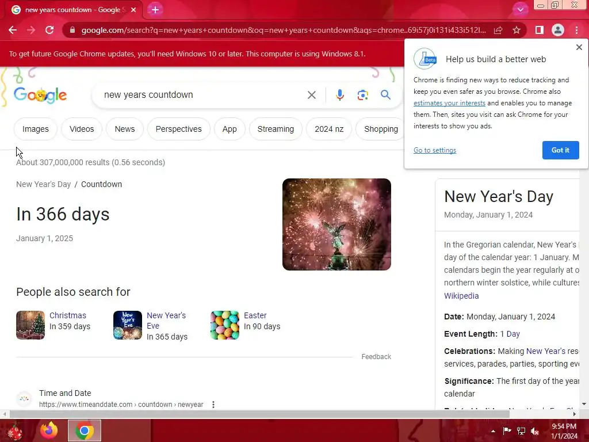
Task: Open the 'New Year's' celebrations link
Action: (545, 351)
